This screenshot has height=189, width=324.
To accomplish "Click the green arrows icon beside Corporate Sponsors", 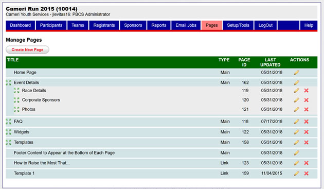I will pos(16,100).
